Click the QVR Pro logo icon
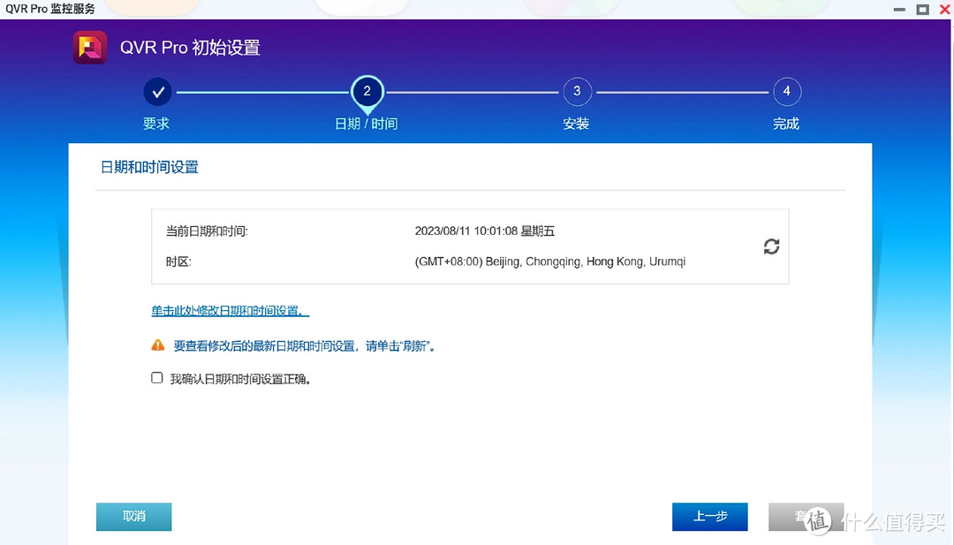 pyautogui.click(x=87, y=46)
